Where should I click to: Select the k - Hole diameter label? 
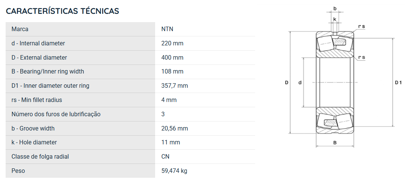click(34, 142)
